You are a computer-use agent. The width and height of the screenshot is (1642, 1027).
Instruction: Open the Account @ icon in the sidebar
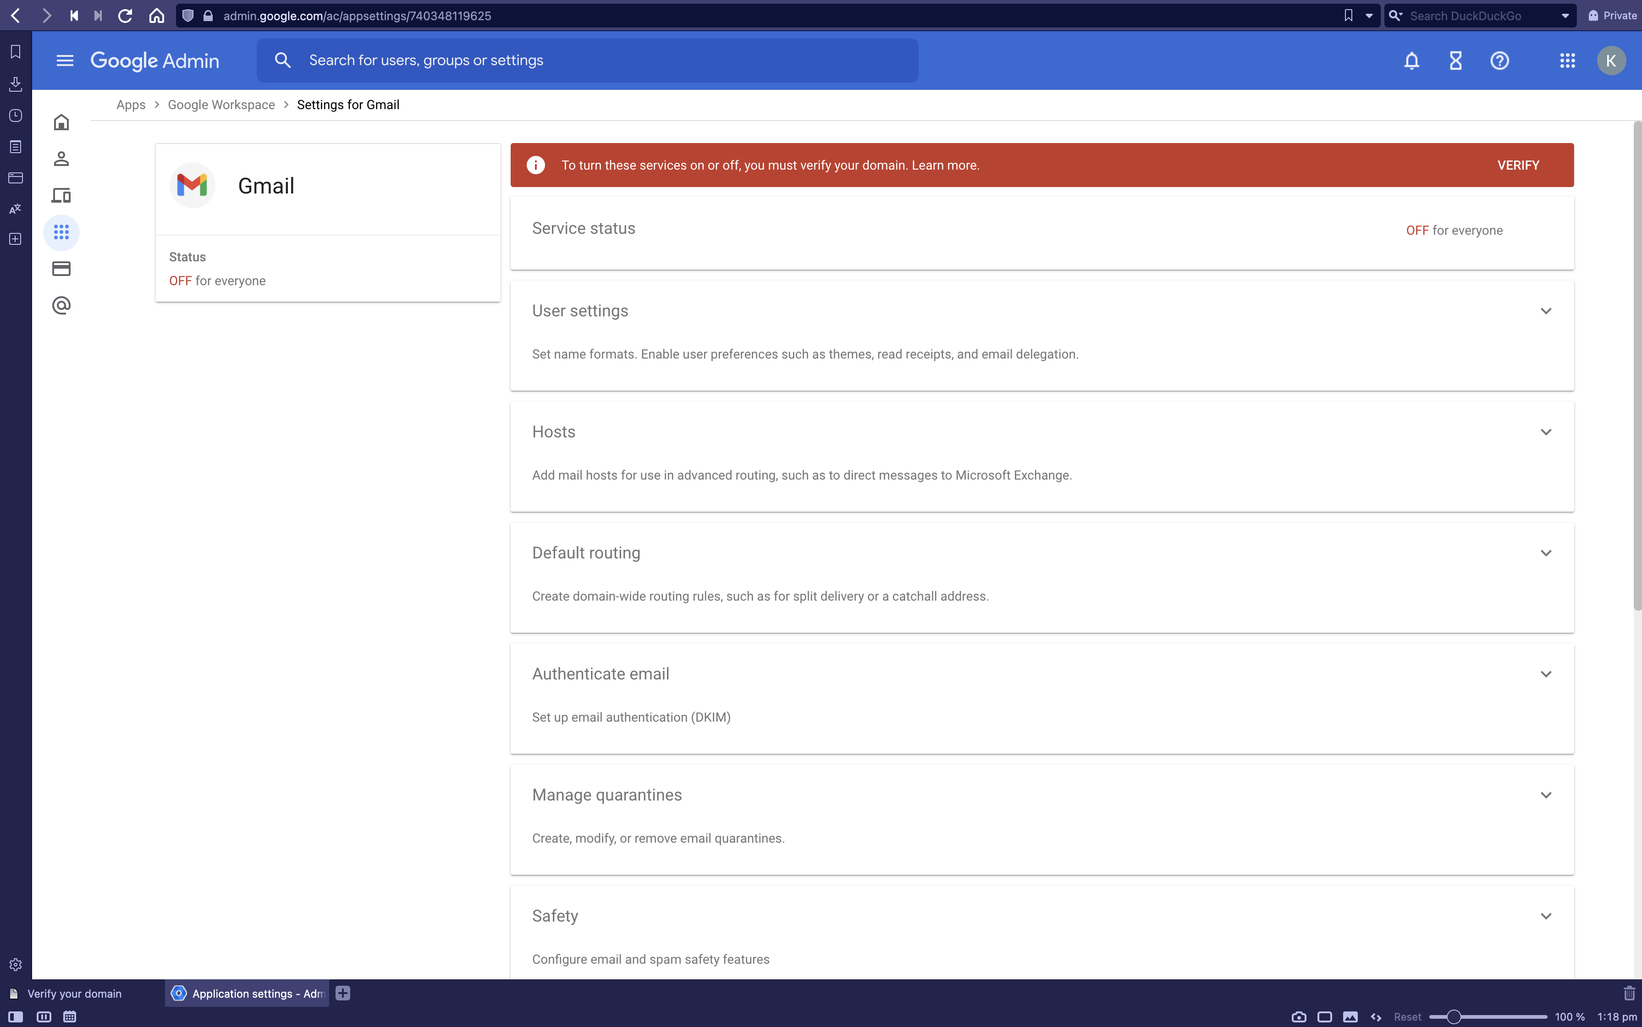(61, 306)
